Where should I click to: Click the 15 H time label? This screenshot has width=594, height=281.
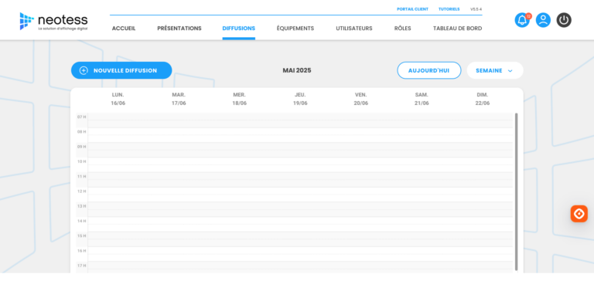pos(81,235)
